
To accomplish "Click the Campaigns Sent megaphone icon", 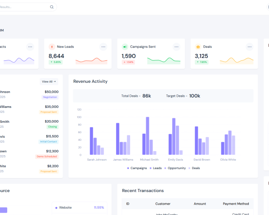I will tap(125, 47).
